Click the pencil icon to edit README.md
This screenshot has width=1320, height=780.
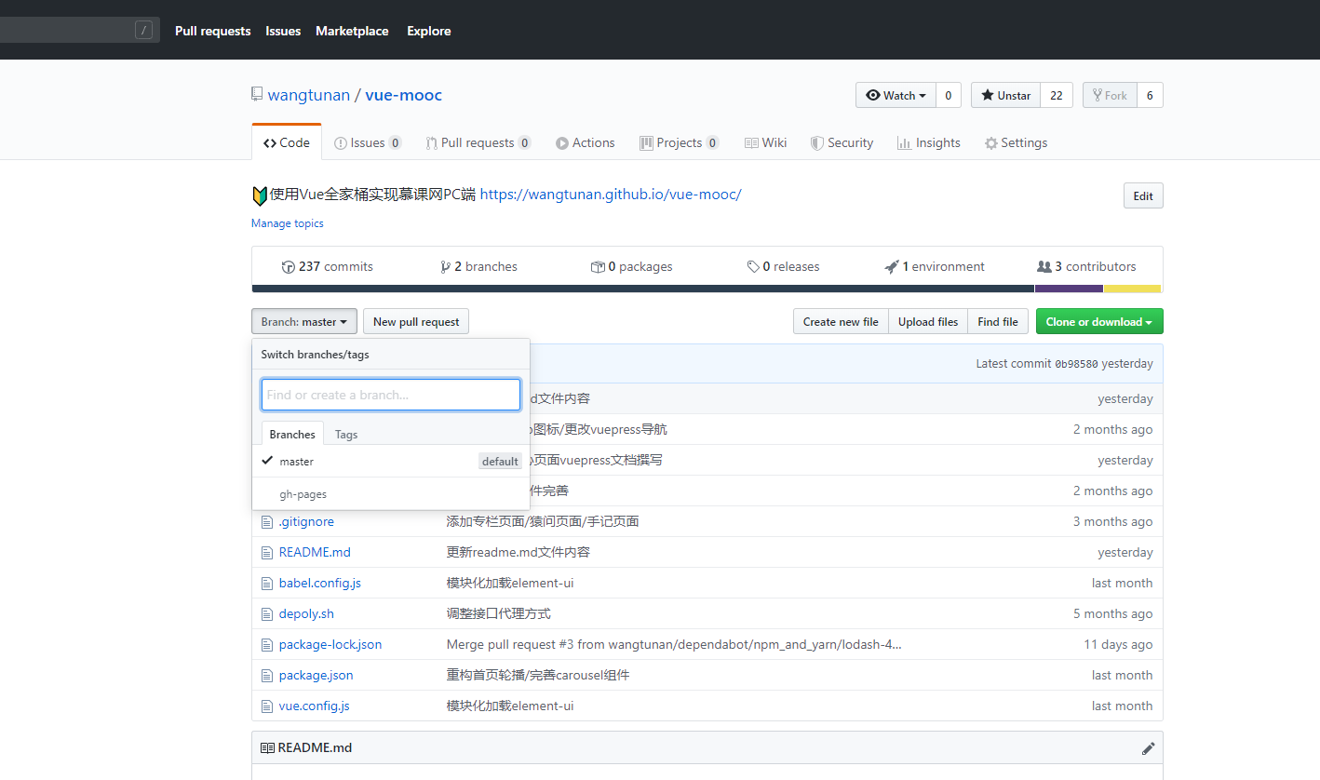pos(1148,748)
